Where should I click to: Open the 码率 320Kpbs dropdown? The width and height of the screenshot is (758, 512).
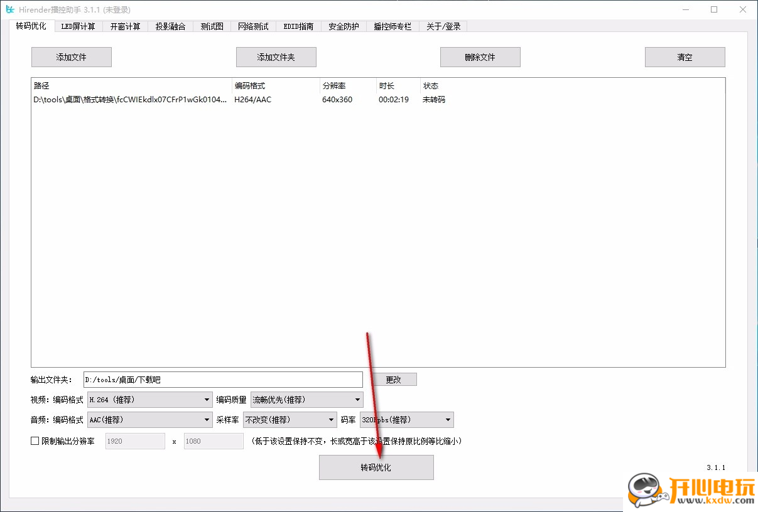406,420
